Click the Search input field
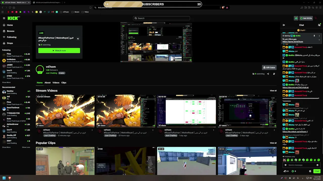This screenshot has height=181, width=323. point(161,18)
